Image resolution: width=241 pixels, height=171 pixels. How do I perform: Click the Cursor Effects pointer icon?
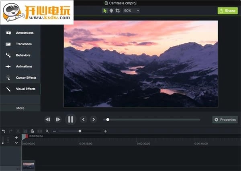click(x=8, y=78)
